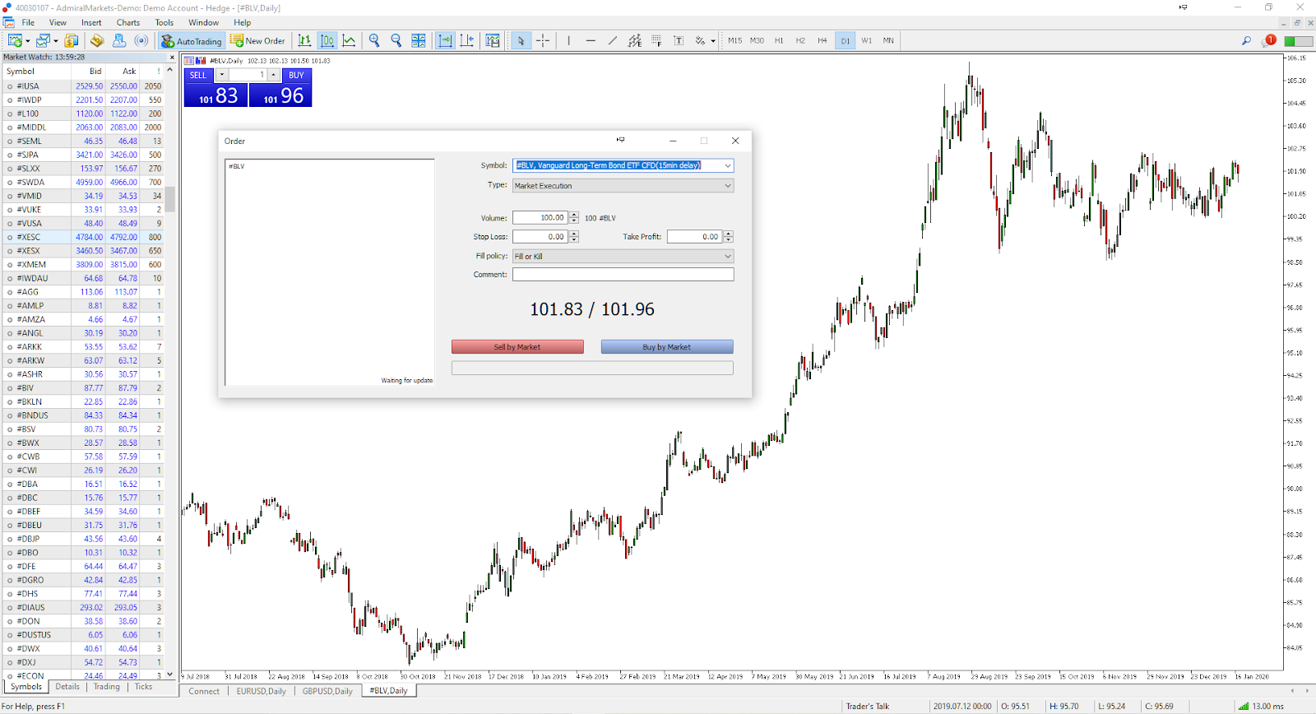Toggle AutoTrading on or off
The image size is (1316, 714).
coord(192,40)
